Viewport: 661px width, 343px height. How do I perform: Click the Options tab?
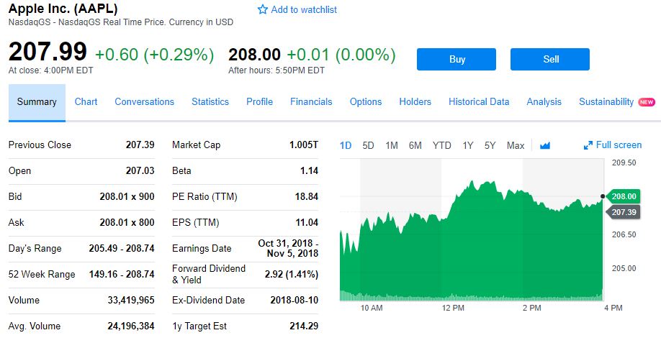coord(366,102)
